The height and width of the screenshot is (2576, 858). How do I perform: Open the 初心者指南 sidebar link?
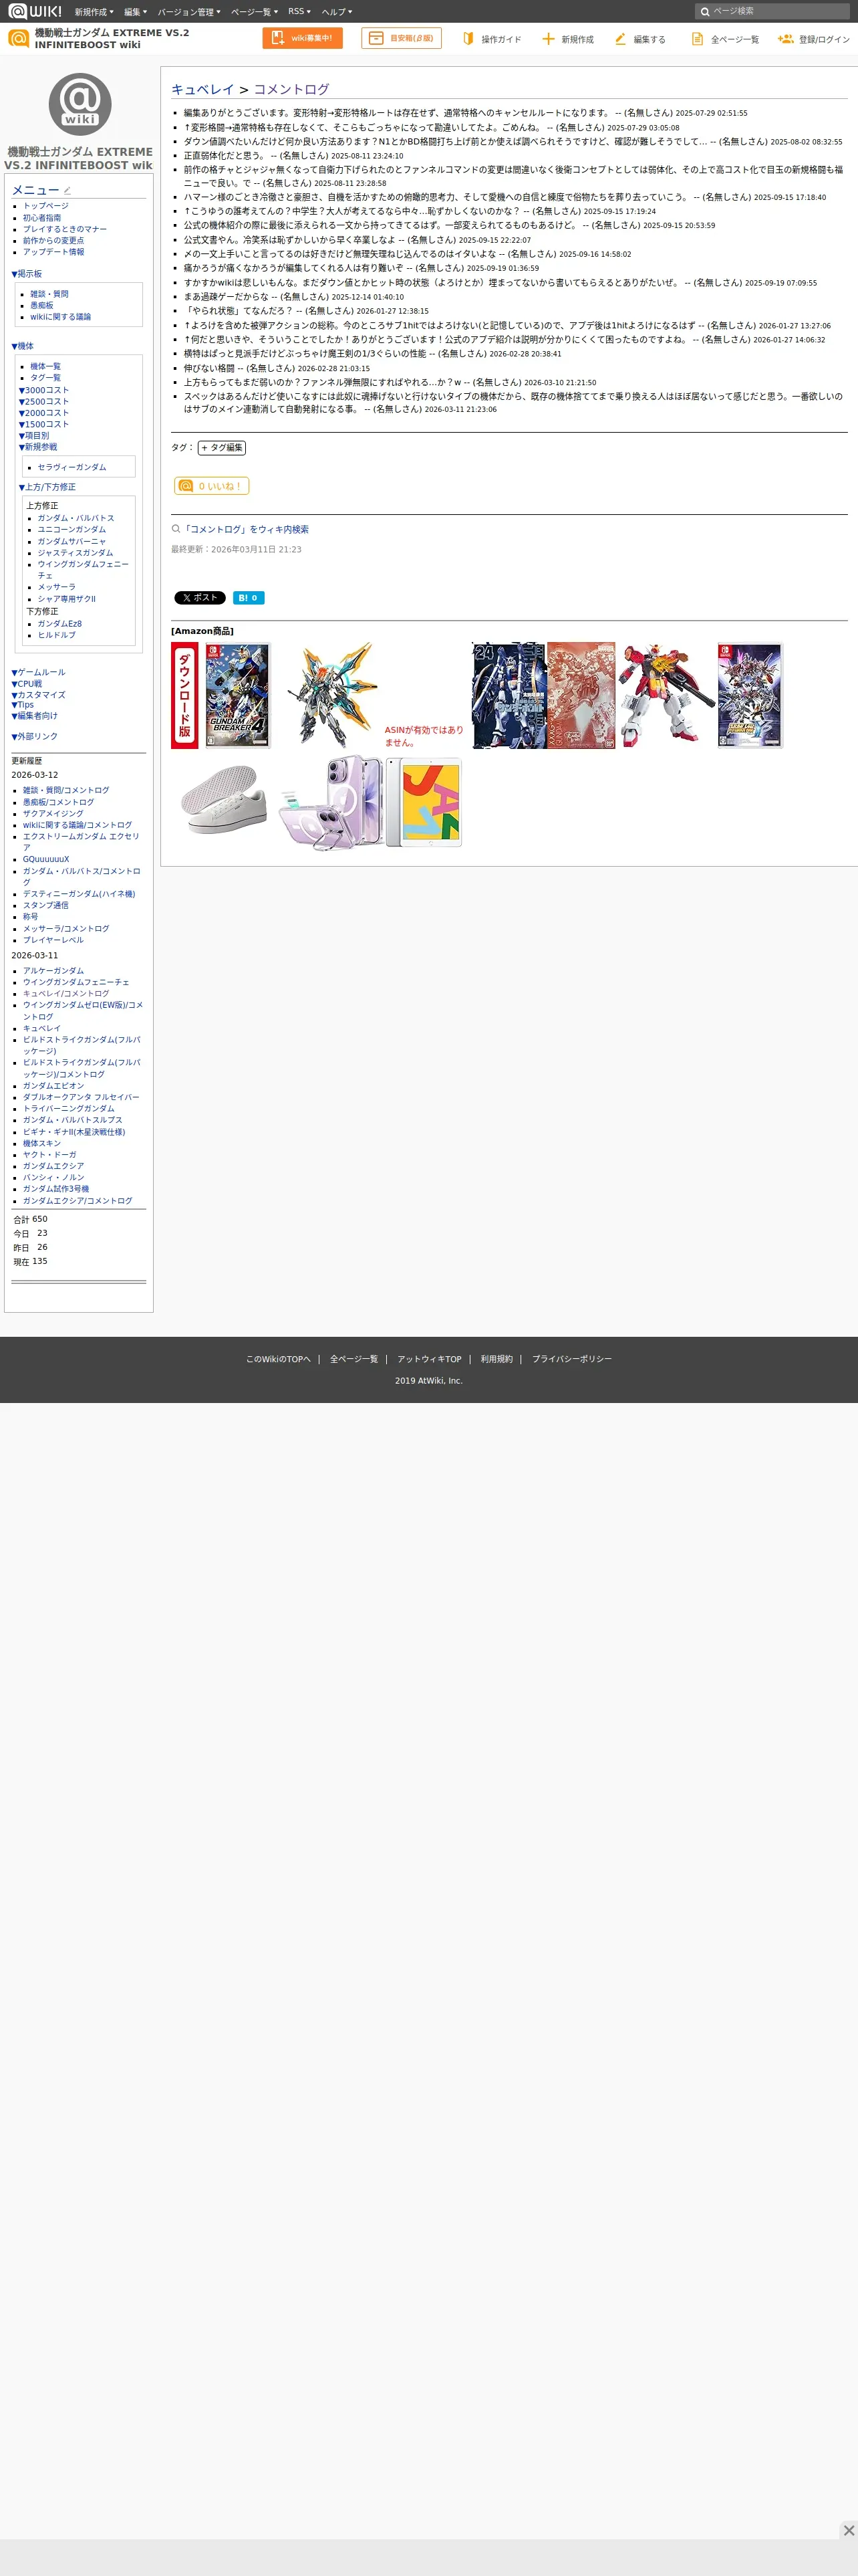tap(42, 218)
